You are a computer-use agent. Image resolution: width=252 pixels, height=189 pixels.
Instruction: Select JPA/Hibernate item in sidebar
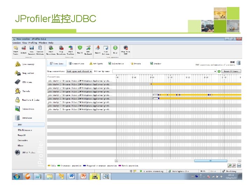coord(25,130)
